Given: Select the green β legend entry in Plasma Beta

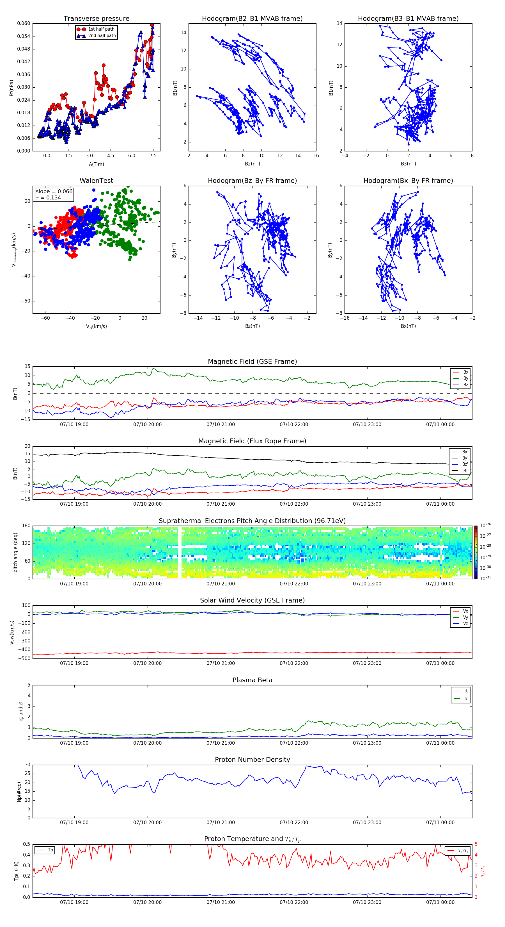Looking at the screenshot, I should [461, 699].
